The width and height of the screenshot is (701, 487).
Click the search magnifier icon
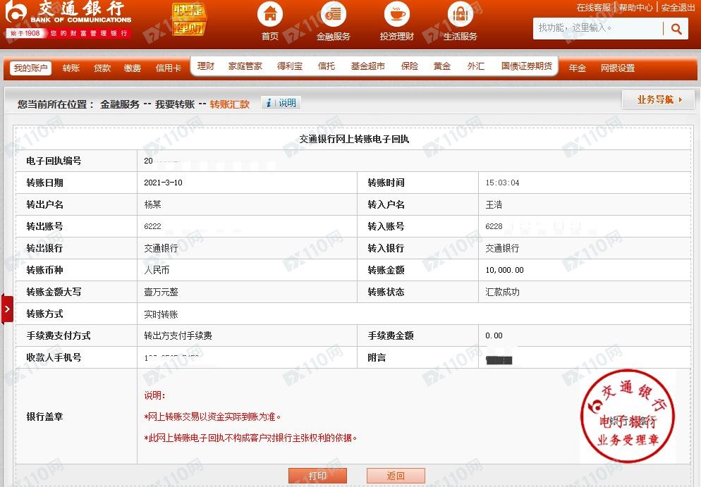(x=676, y=29)
